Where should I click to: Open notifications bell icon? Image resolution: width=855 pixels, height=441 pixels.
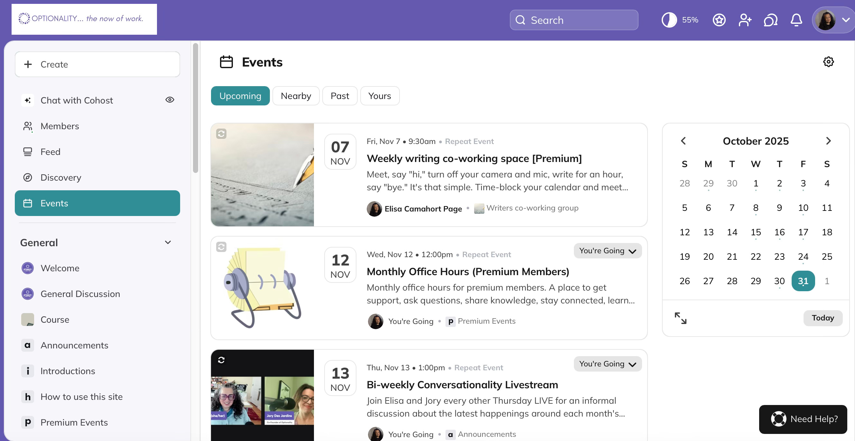click(796, 20)
